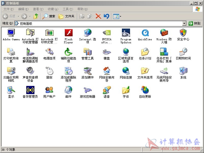Open Autodesk 打印机管理器 icon
Viewport: 204px width, 153px height.
(30, 33)
